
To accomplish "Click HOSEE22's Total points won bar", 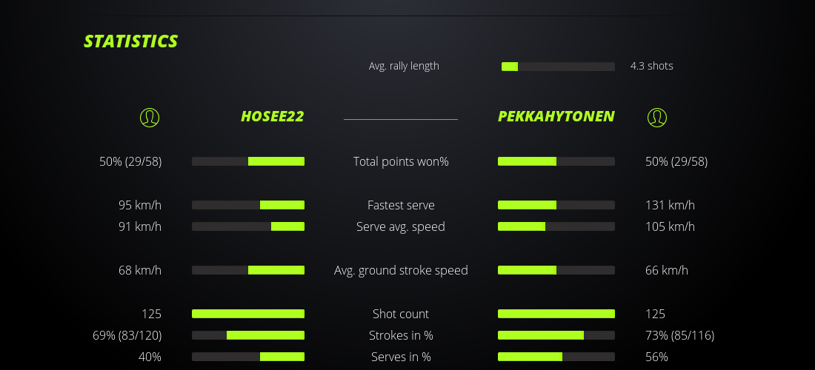I will tap(248, 161).
